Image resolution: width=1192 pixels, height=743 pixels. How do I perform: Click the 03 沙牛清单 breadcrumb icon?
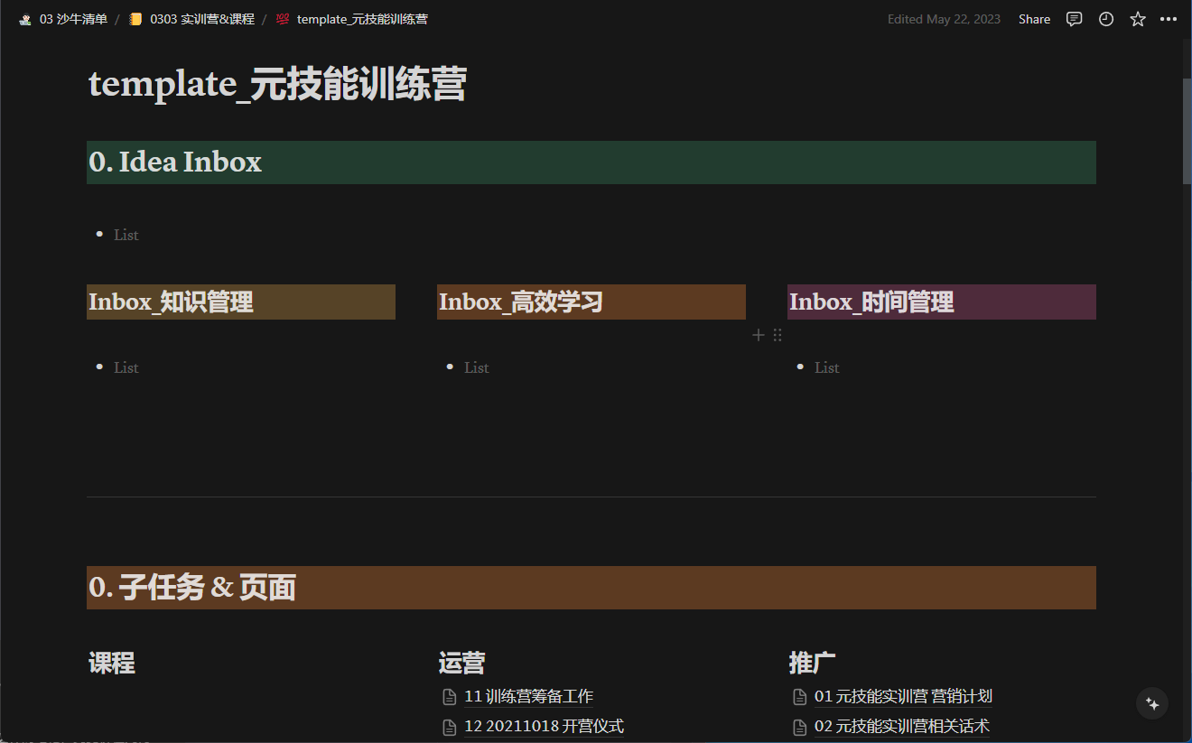(x=25, y=19)
